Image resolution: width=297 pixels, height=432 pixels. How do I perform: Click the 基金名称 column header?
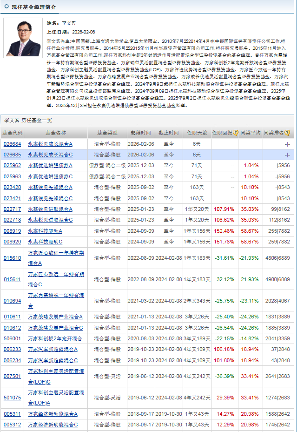56,133
